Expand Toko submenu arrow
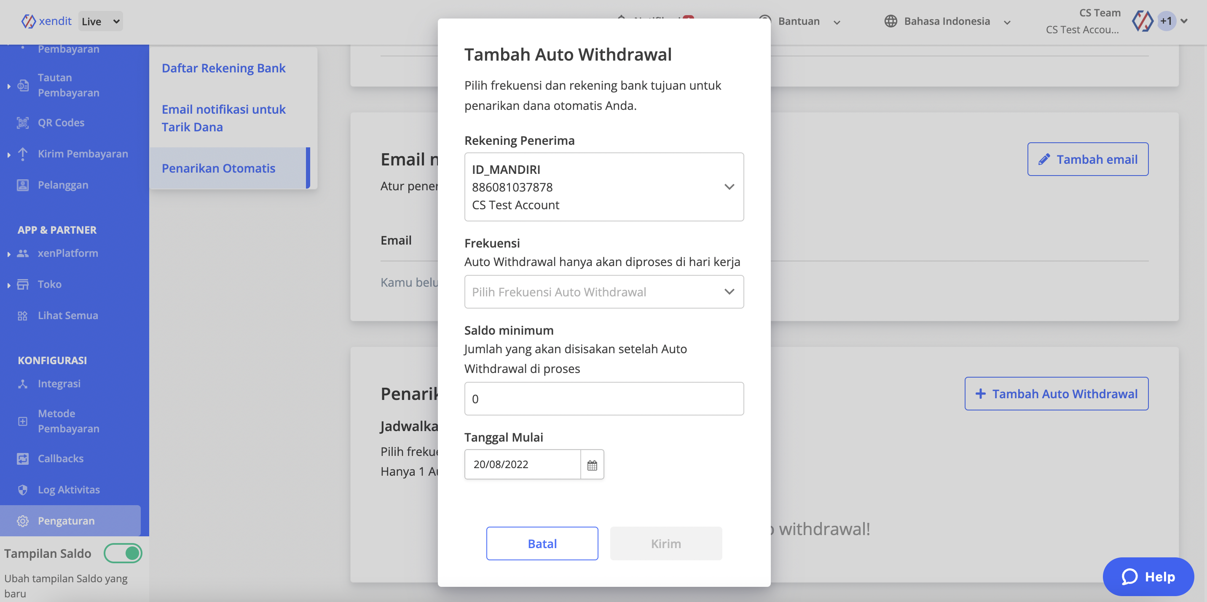 (9, 285)
